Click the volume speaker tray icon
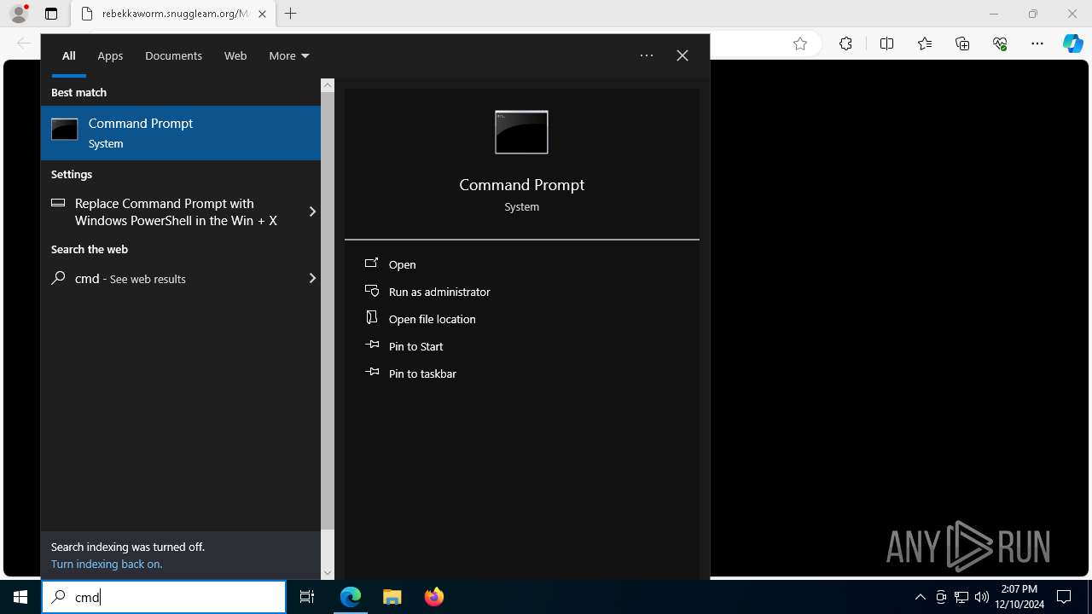 (982, 597)
